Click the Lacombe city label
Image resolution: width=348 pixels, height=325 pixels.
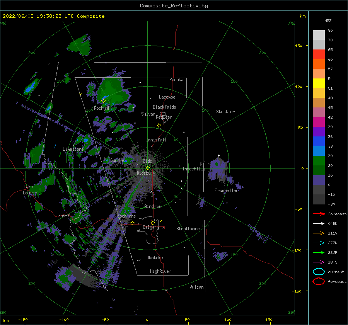coord(167,97)
